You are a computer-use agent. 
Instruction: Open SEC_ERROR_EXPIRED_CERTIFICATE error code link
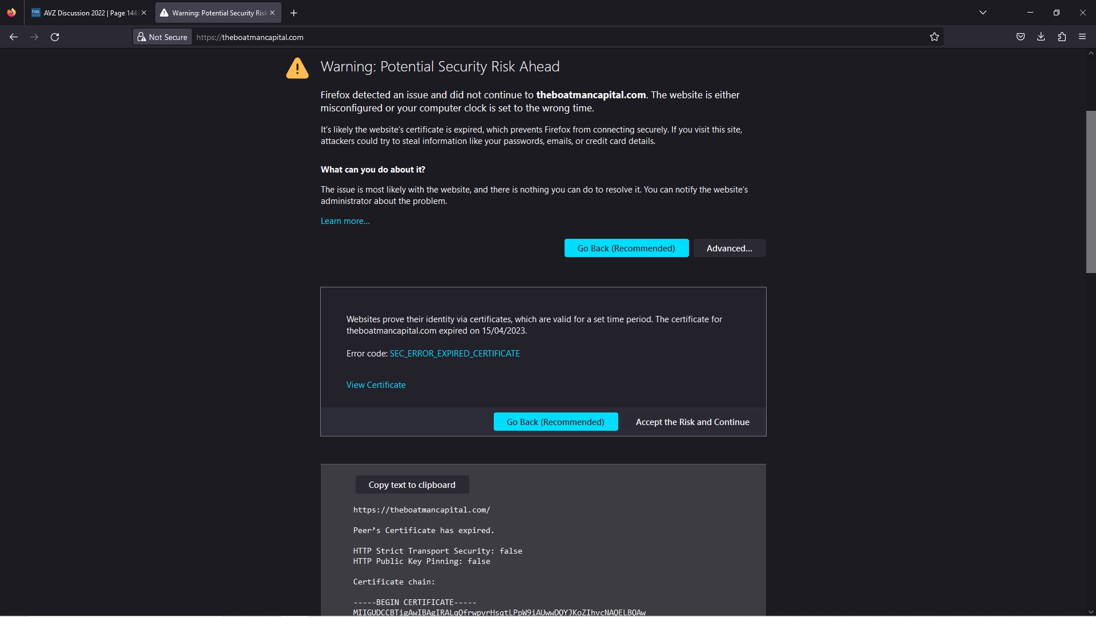454,354
